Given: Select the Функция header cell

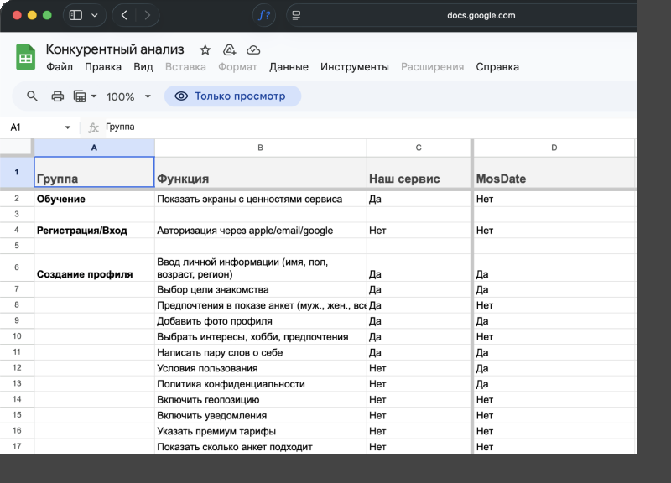Looking at the screenshot, I should [260, 172].
